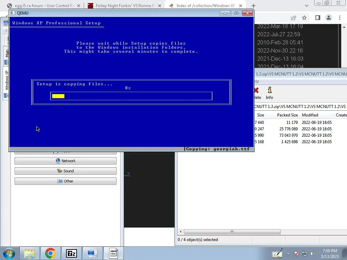Select the Windows XP vertical tab
Image resolution: width=347 pixels, height=260 pixels.
pyautogui.click(x=6, y=84)
